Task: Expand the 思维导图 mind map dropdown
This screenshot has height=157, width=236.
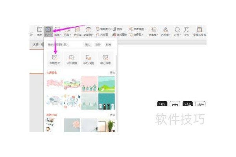Action: 138,29
